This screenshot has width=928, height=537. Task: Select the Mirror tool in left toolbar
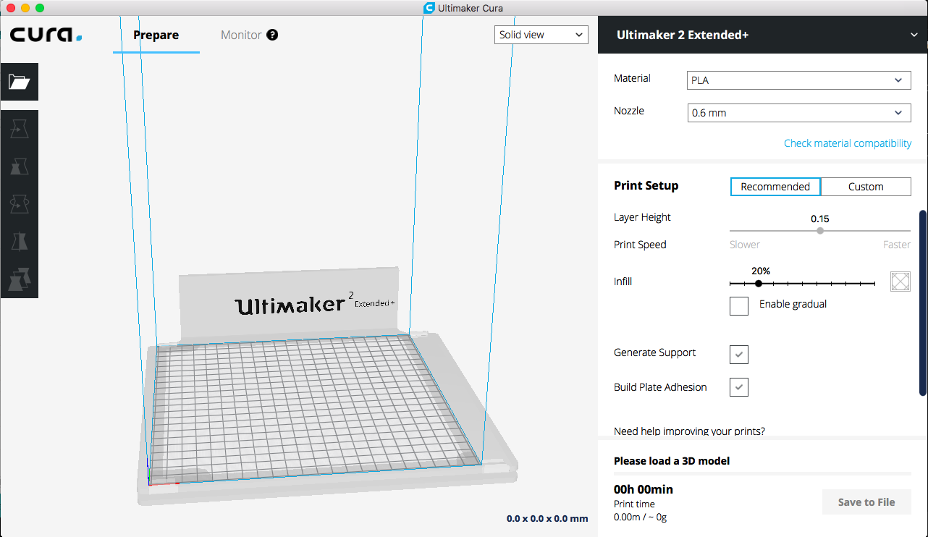(20, 242)
